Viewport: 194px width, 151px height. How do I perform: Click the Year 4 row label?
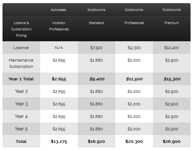(21, 116)
